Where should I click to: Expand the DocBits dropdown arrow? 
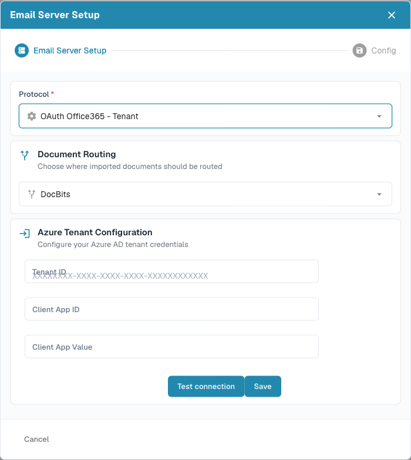click(379, 194)
